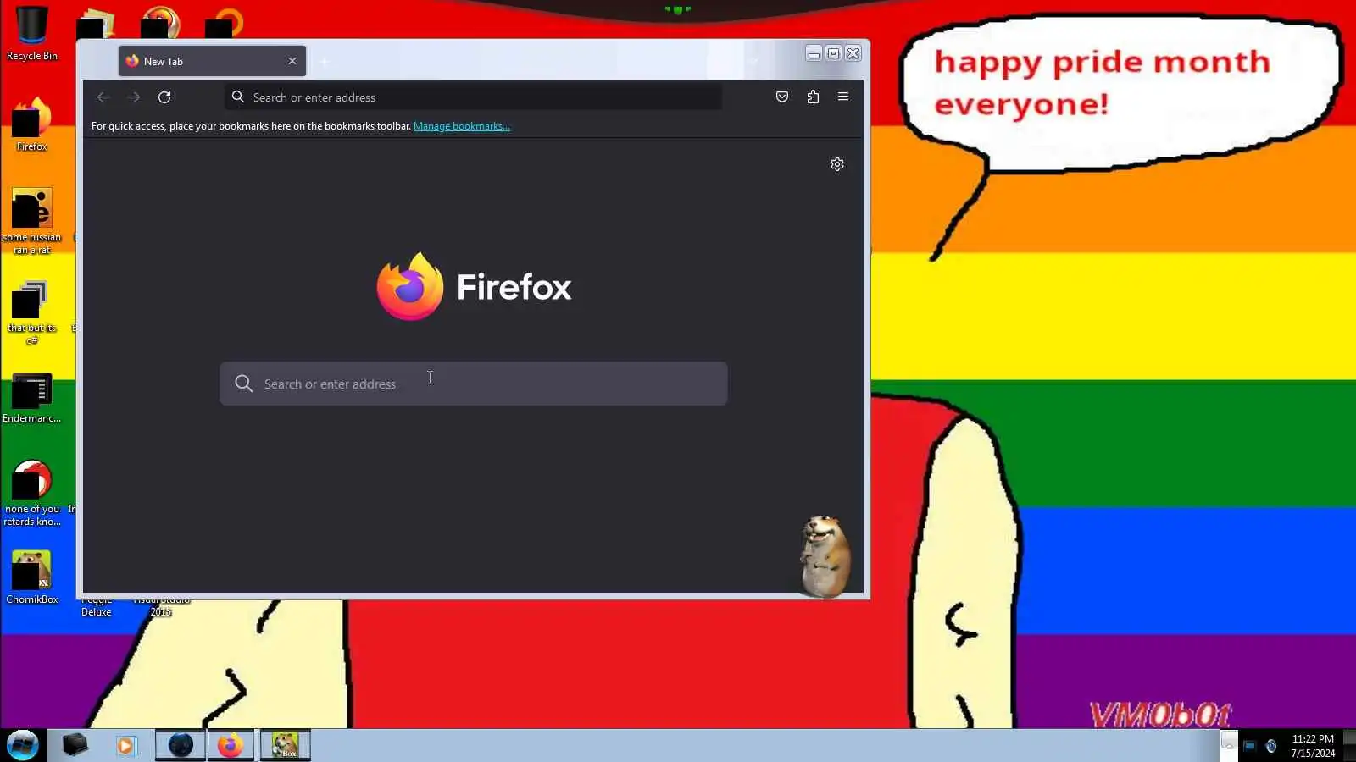Open the Windows Start orb
This screenshot has height=762, width=1356.
(23, 745)
